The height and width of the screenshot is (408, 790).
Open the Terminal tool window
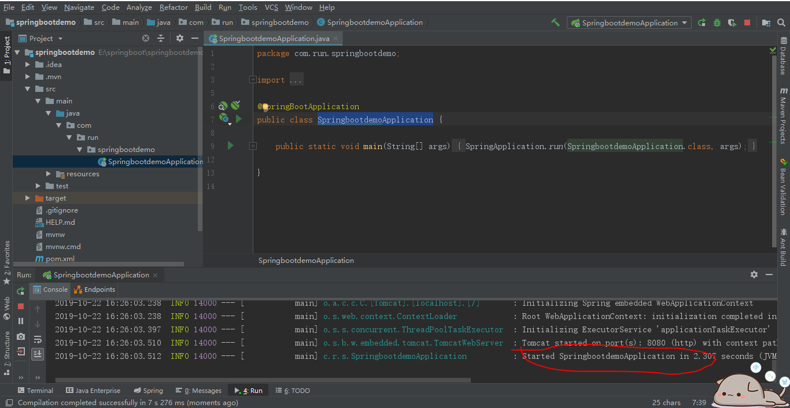35,391
